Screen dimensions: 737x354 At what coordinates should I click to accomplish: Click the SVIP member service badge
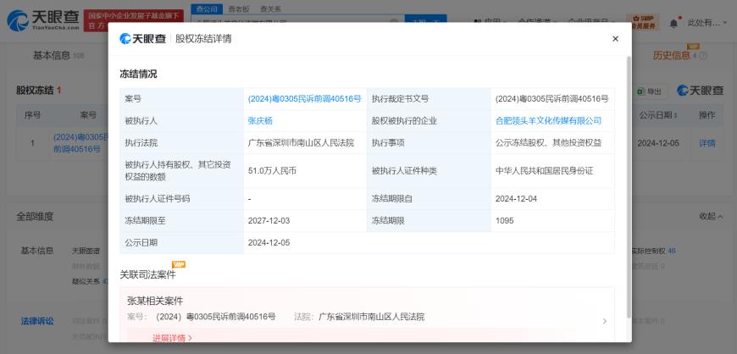(645, 22)
